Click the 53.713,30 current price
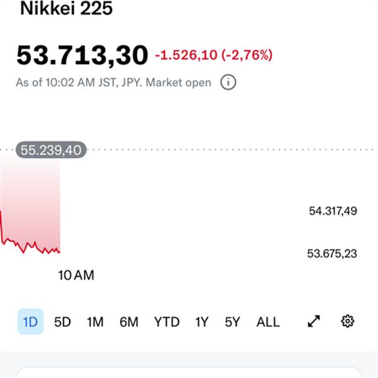 [82, 55]
